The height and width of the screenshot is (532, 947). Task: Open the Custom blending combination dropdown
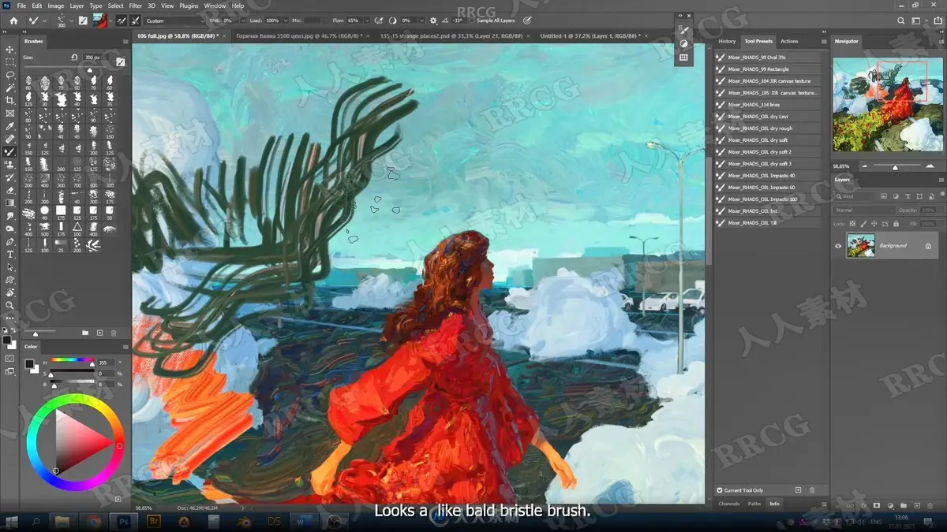174,20
